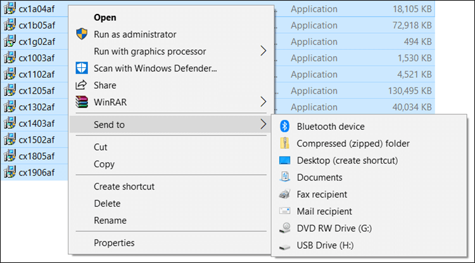Image resolution: width=475 pixels, height=263 pixels.
Task: Choose Properties in the context menu
Action: tap(114, 242)
